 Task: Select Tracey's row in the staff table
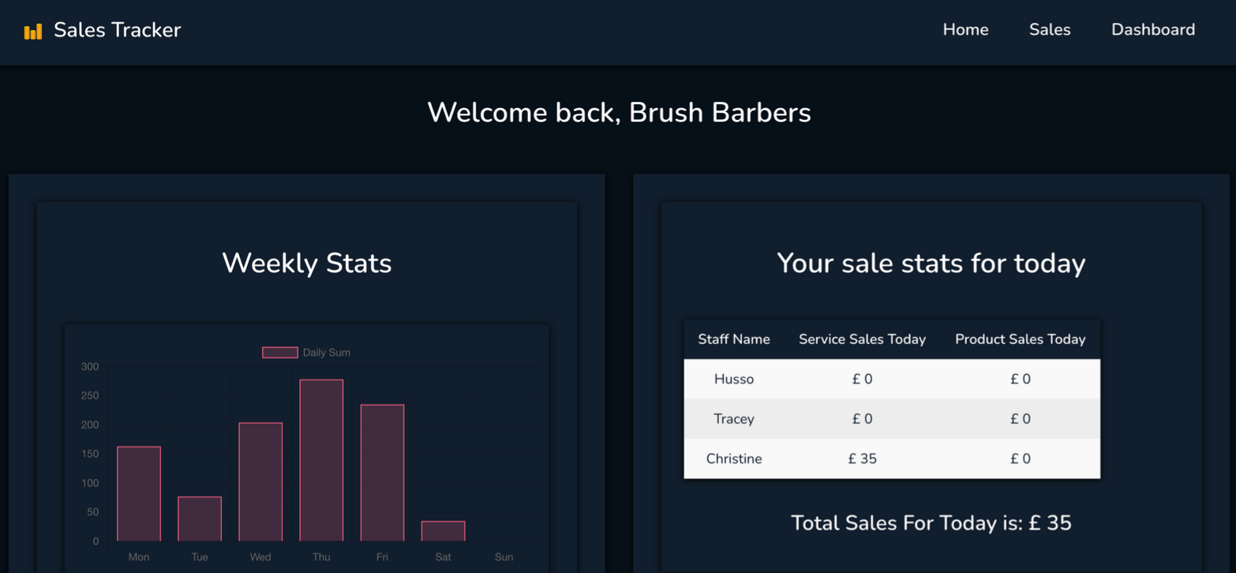pos(892,419)
